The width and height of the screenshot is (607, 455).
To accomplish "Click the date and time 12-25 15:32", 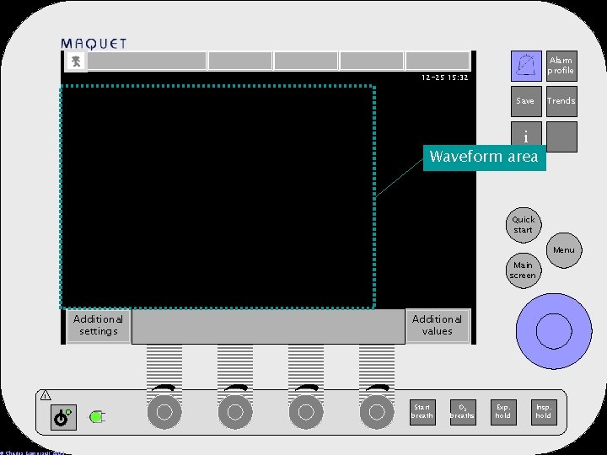I will [444, 78].
